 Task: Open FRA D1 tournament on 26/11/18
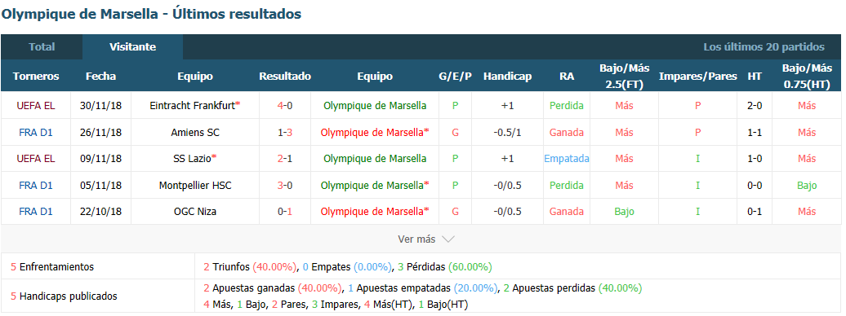tap(36, 133)
